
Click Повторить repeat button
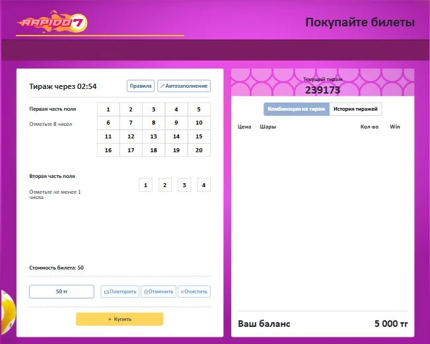[120, 292]
